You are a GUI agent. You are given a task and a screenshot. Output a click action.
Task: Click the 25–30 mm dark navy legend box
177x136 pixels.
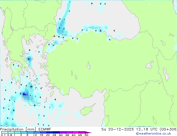coord(56,132)
